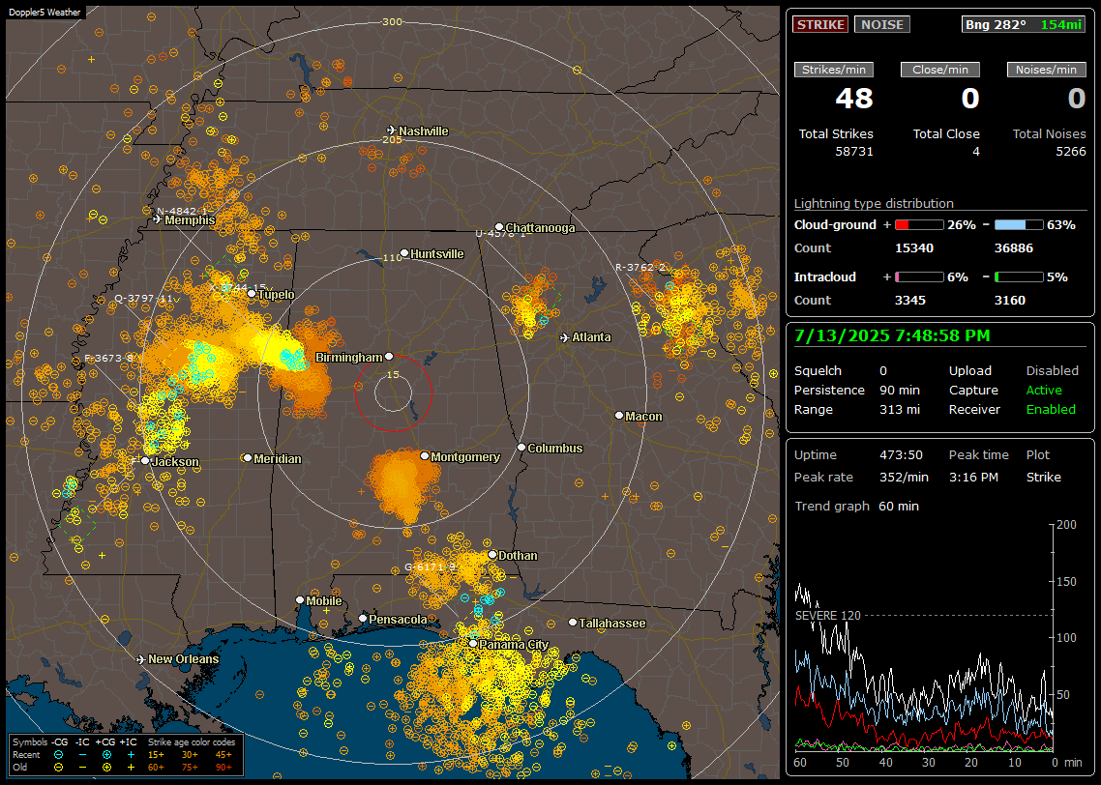Click the Recent +CG legend symbol

pyautogui.click(x=106, y=755)
